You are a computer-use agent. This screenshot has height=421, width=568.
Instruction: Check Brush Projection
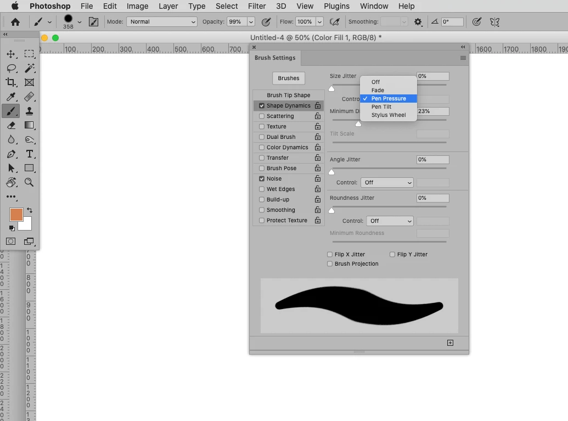coord(330,264)
